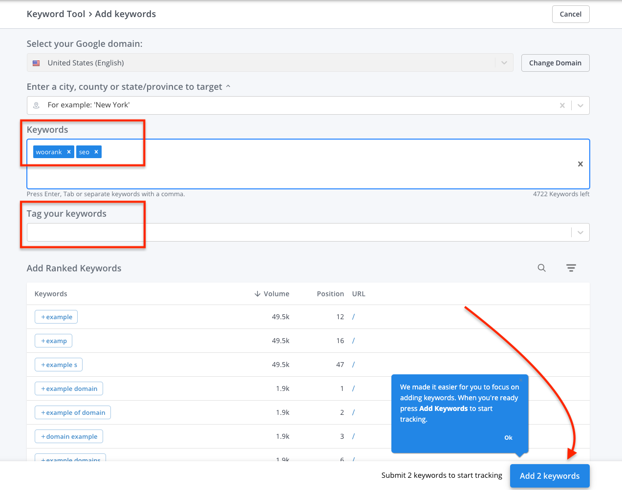Expand the Google domain dropdown
Screen dimensions: 622x490
coord(504,63)
